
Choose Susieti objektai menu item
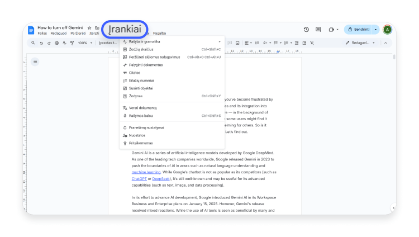(x=172, y=88)
